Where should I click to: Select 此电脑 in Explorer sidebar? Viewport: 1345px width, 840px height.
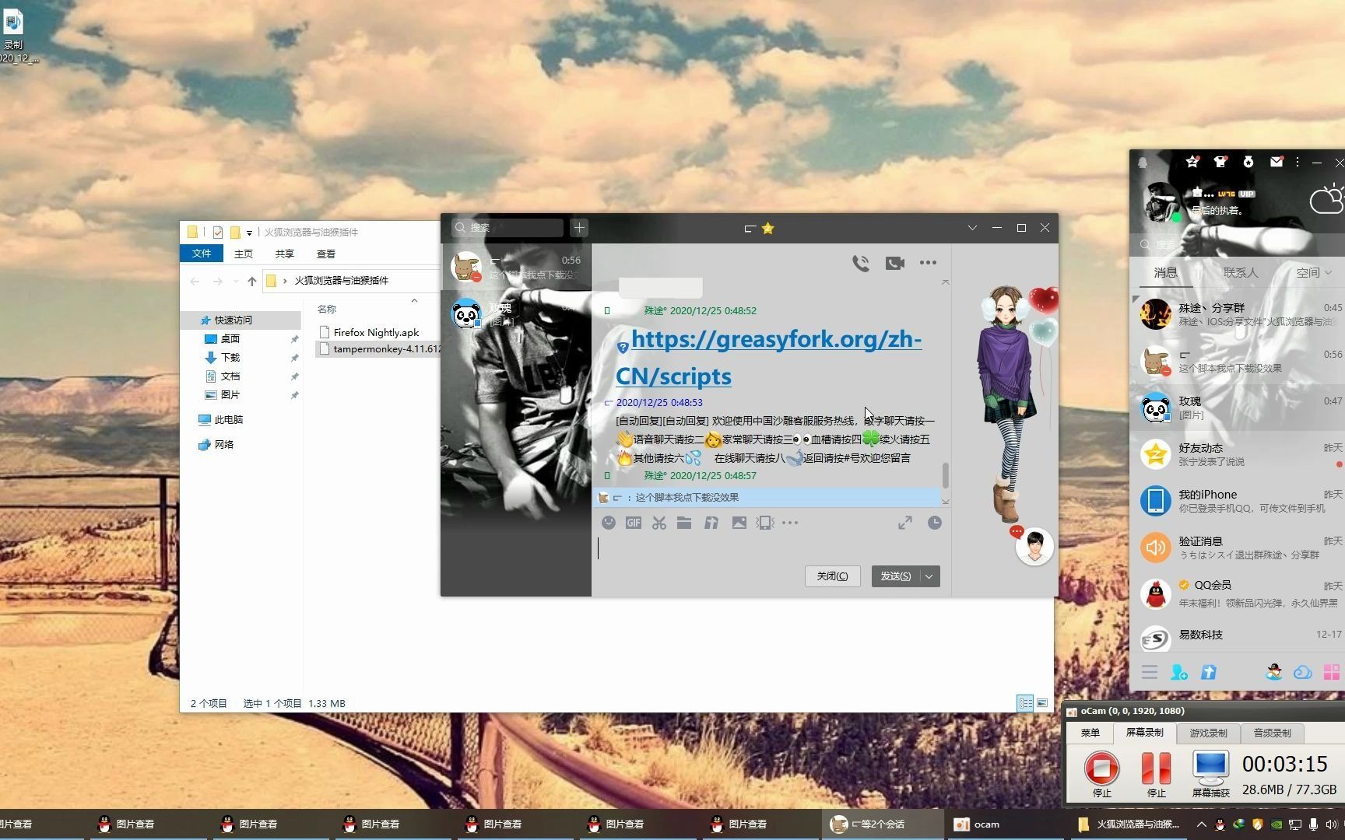tap(228, 419)
